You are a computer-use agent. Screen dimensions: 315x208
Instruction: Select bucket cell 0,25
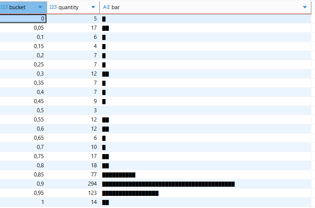click(23, 65)
